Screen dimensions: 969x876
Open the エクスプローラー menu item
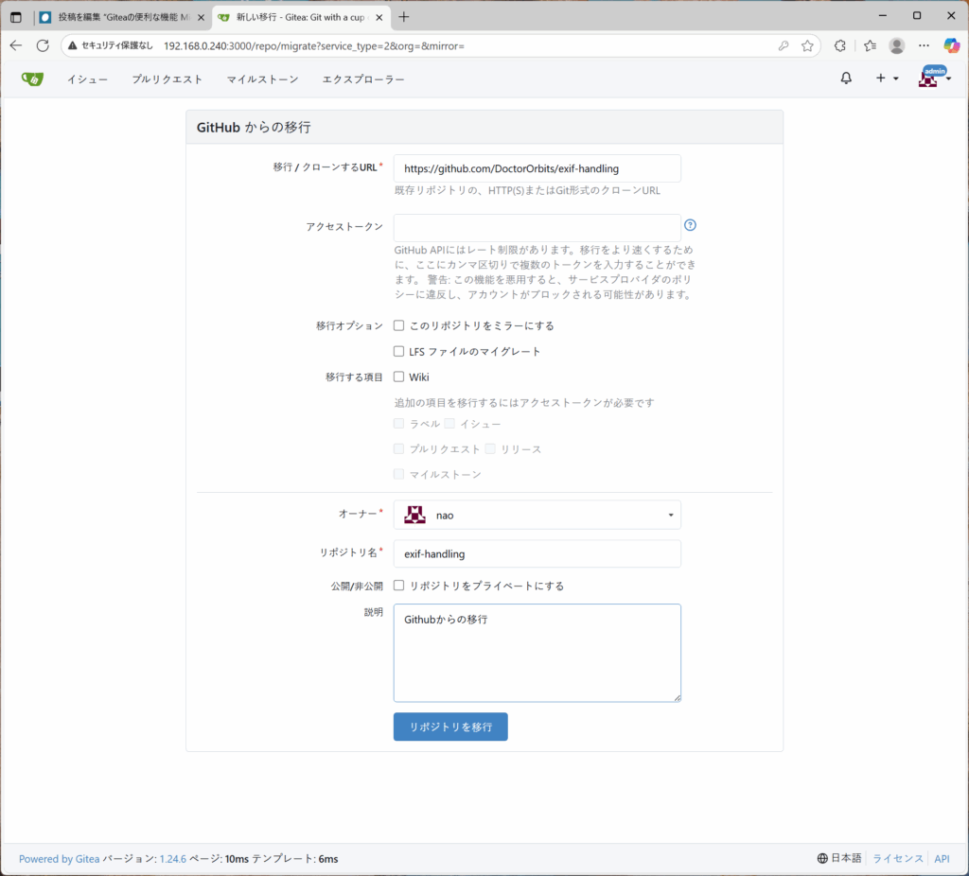(363, 79)
